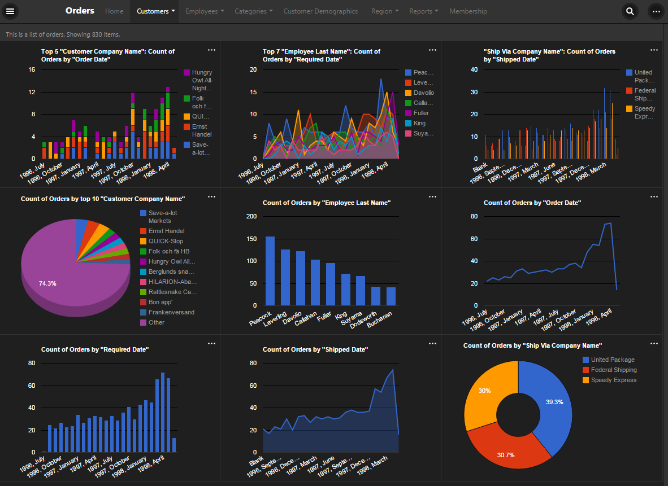Open the ellipsis menu in the top navbar
Image resolution: width=668 pixels, height=486 pixels.
(x=656, y=11)
